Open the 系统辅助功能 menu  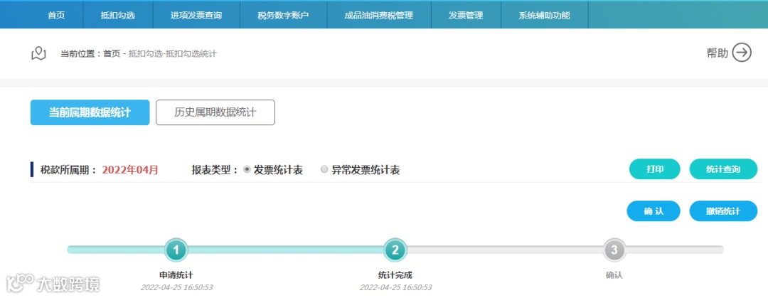pyautogui.click(x=544, y=15)
